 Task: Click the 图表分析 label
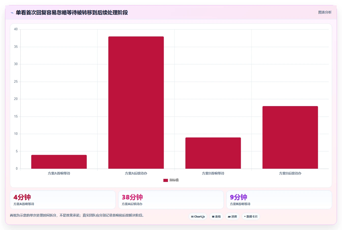click(x=325, y=12)
